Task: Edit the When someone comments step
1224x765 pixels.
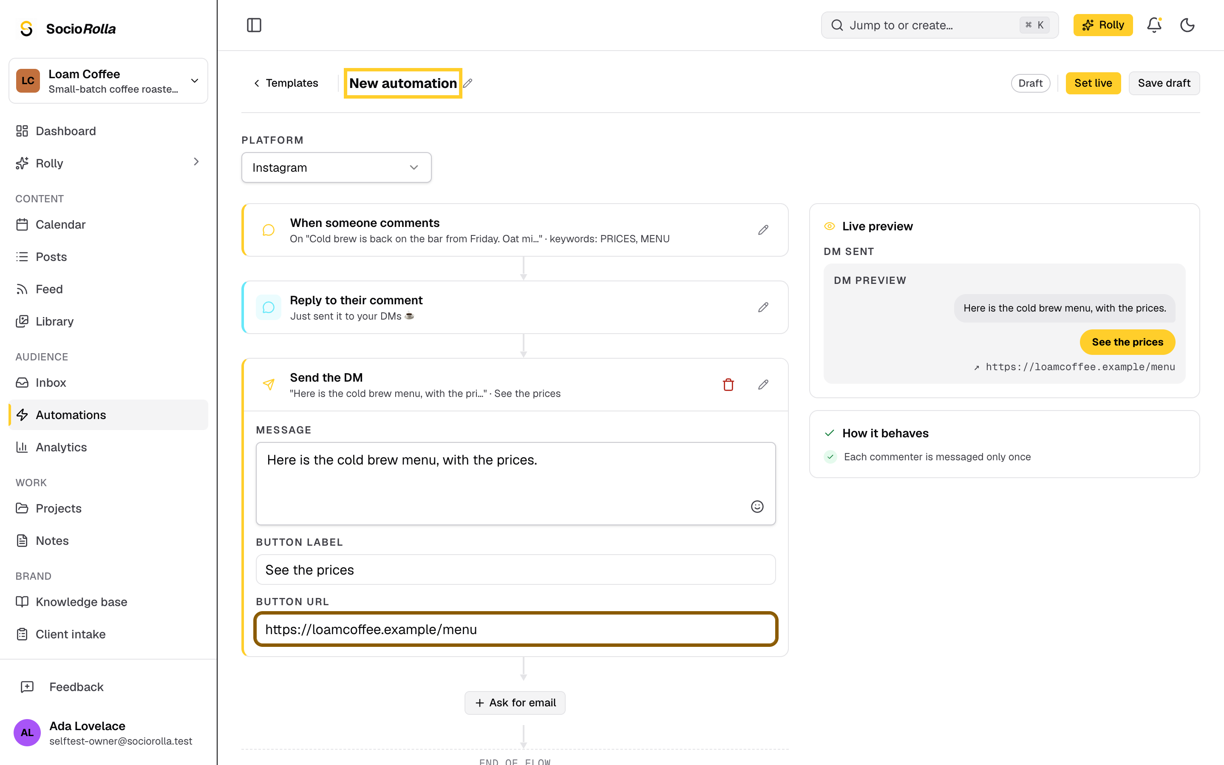Action: coord(763,230)
